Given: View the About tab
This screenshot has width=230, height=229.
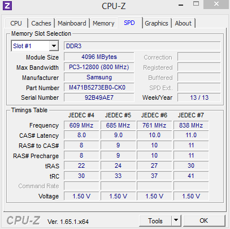Looking at the screenshot, I should 183,23.
